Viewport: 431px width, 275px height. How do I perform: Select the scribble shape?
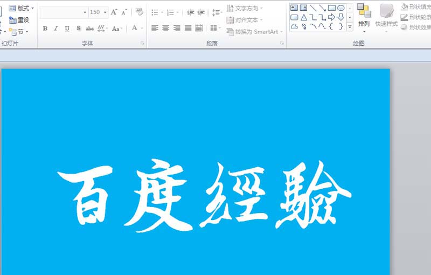click(x=303, y=26)
